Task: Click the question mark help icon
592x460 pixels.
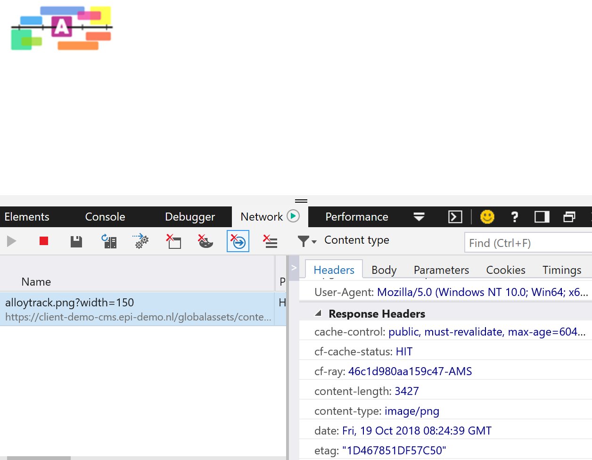Action: pos(514,217)
